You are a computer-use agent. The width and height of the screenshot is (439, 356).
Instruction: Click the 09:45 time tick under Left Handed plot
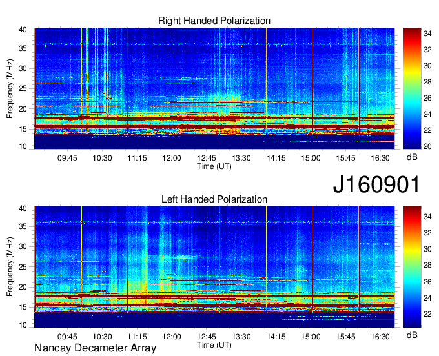click(x=67, y=337)
